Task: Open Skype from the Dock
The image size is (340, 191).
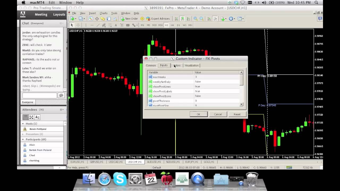Action: click(120, 179)
